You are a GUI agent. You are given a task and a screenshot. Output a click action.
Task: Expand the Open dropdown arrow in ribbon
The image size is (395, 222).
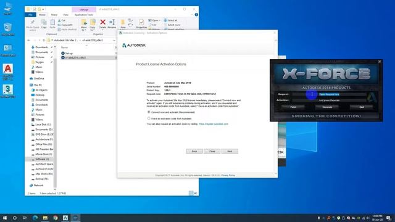point(159,20)
